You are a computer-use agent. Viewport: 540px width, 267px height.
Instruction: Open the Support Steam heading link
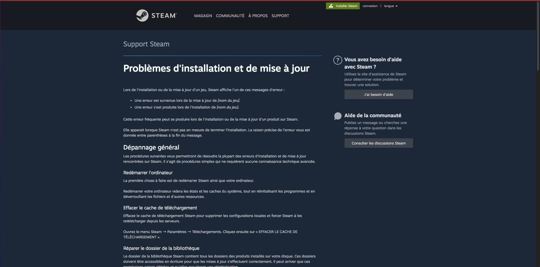pyautogui.click(x=146, y=44)
